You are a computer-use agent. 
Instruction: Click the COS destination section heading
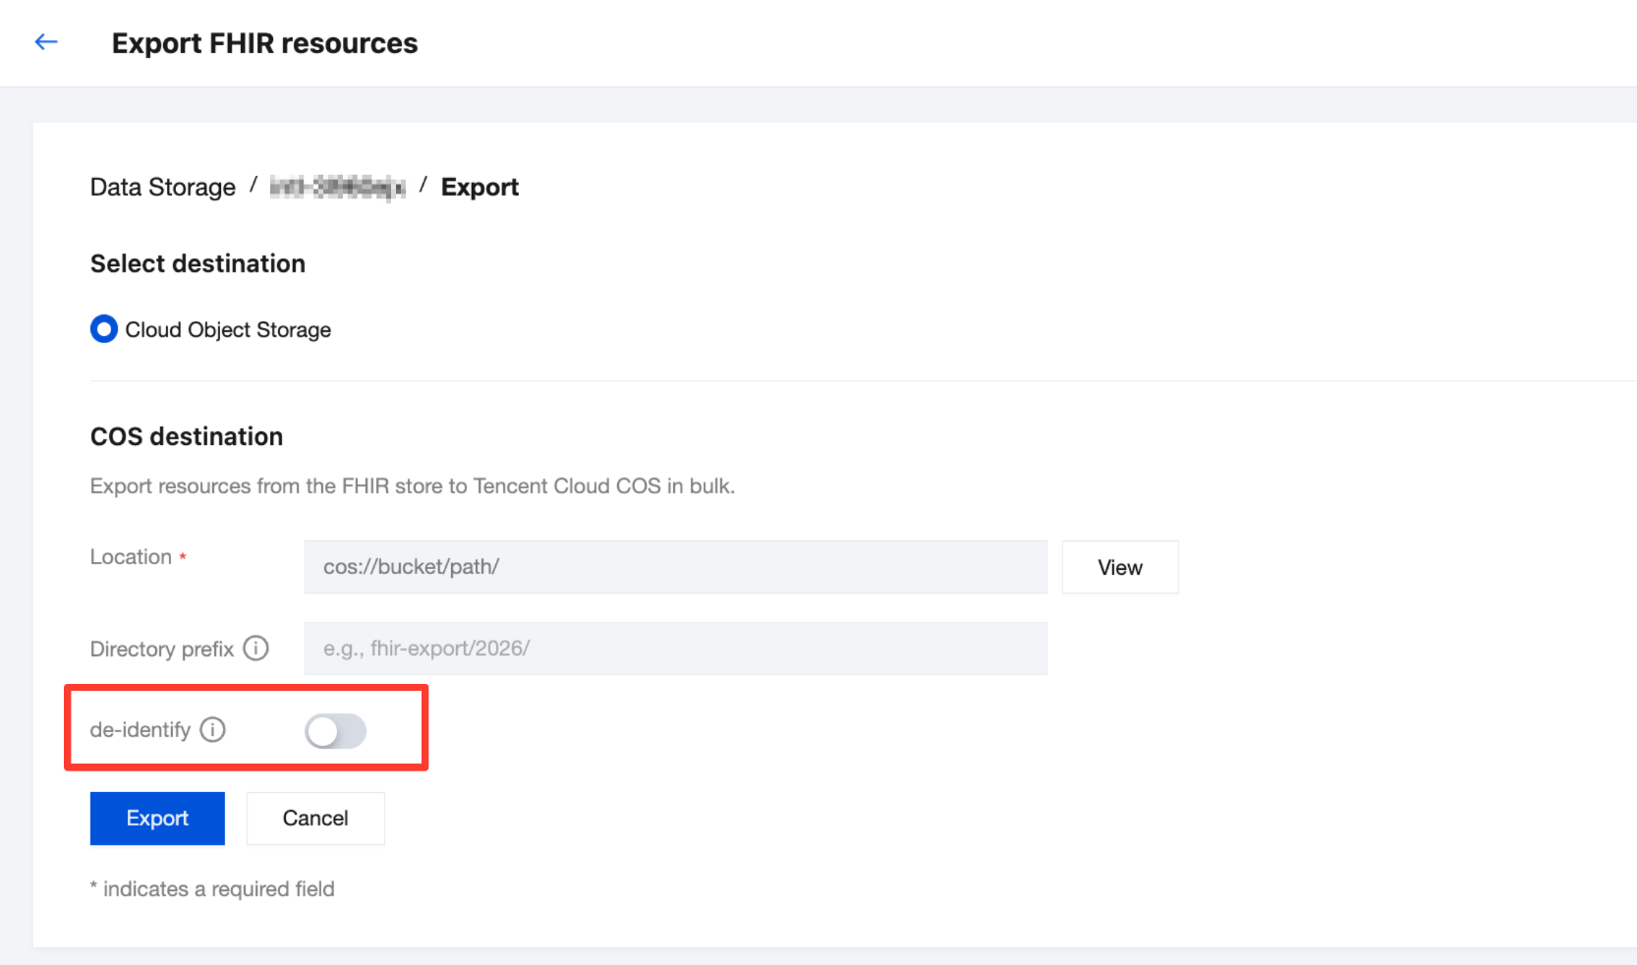[187, 436]
